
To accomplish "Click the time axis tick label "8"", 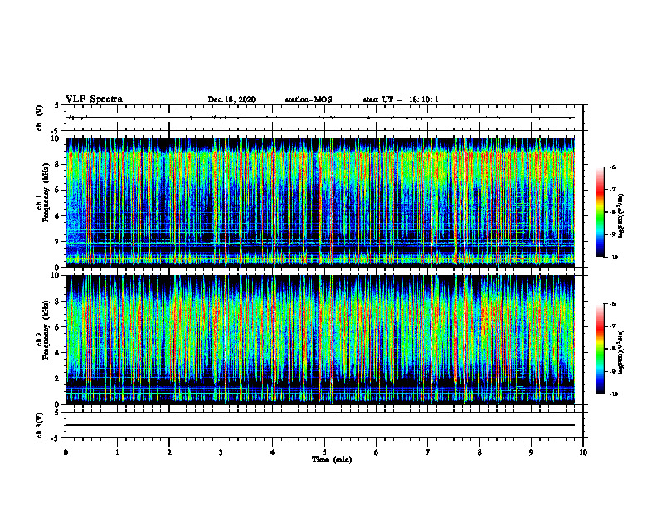I will pyautogui.click(x=479, y=452).
